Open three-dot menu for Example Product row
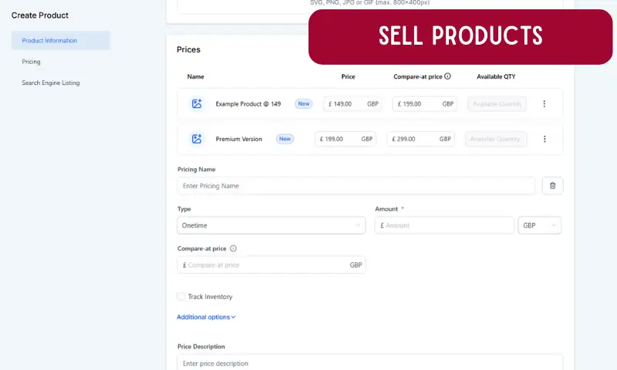The image size is (617, 370). coord(545,104)
